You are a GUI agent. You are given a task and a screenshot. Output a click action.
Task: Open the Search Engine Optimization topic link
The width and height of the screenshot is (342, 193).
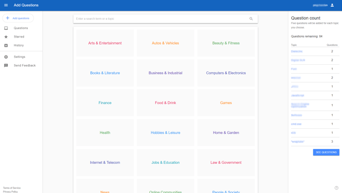[300, 105]
